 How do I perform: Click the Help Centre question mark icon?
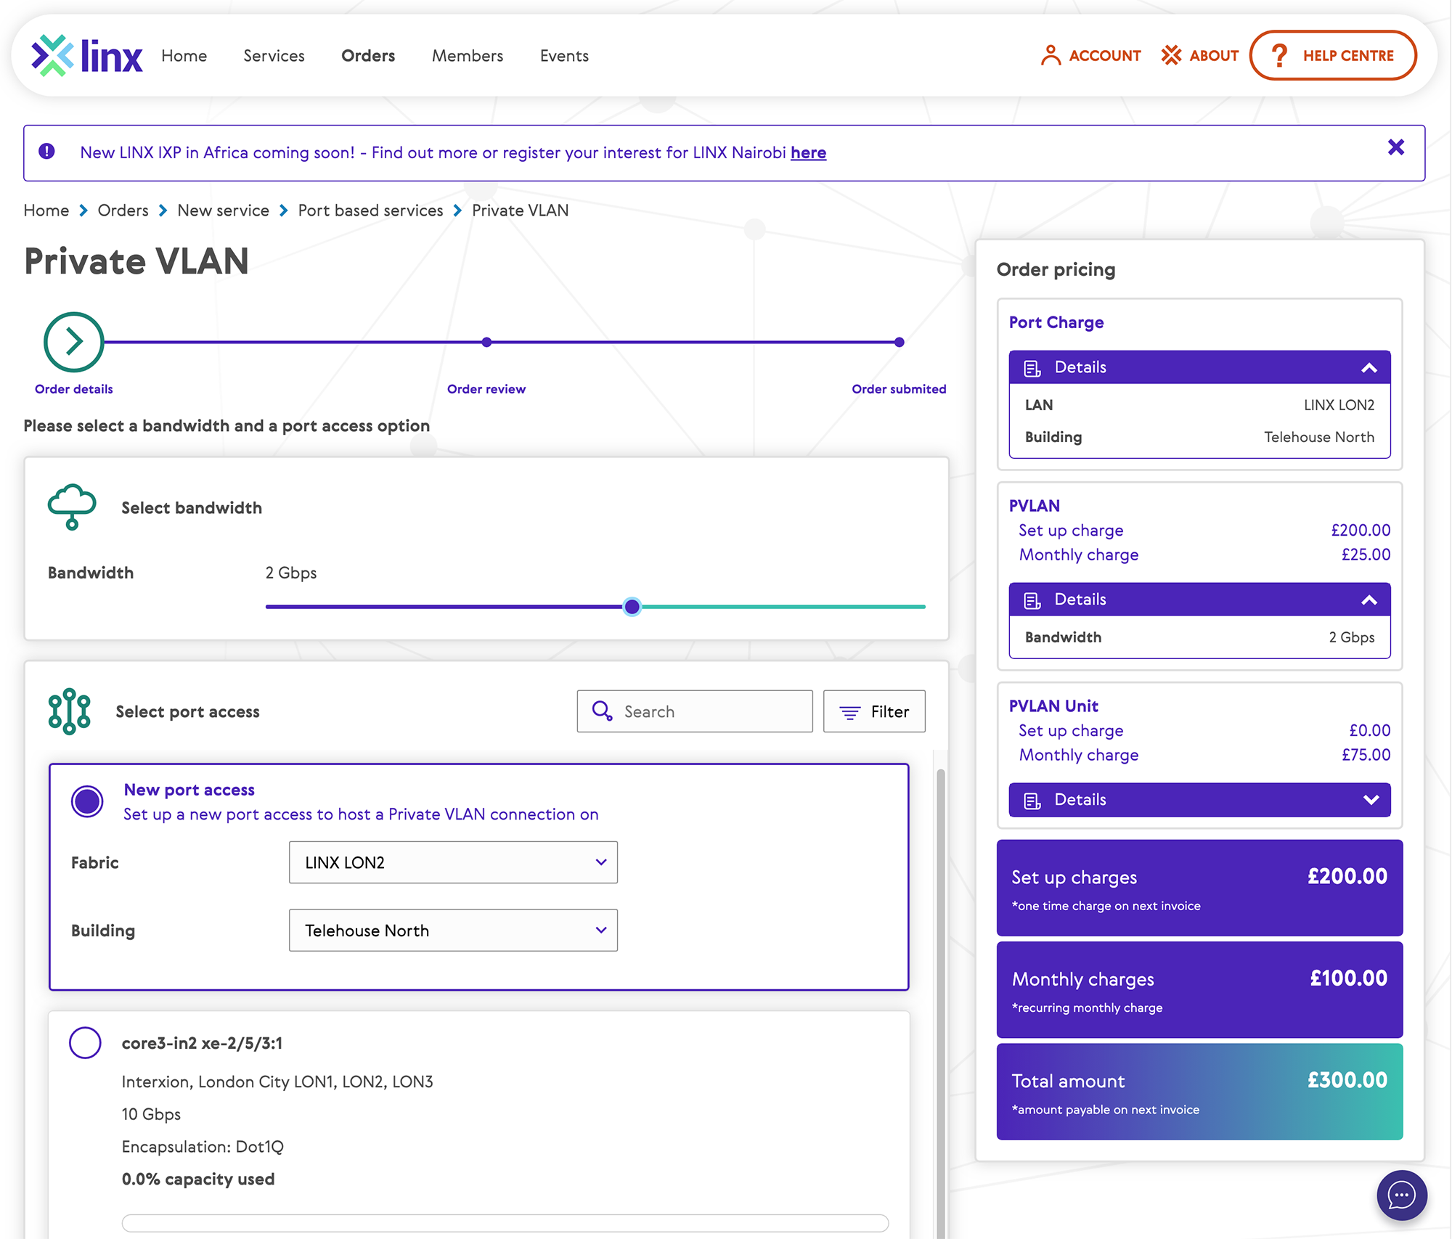pos(1280,55)
